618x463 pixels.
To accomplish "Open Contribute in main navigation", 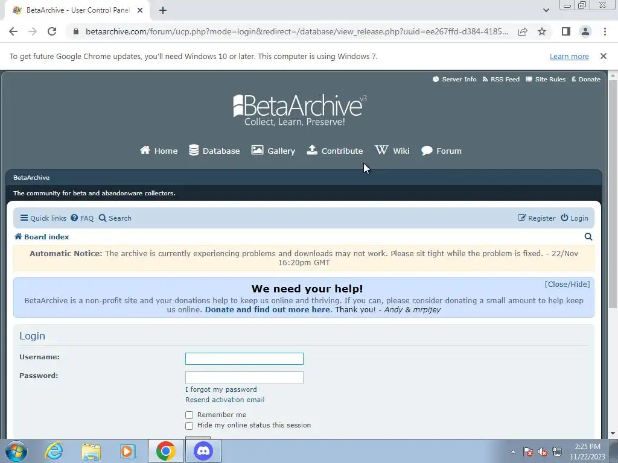I will point(334,151).
